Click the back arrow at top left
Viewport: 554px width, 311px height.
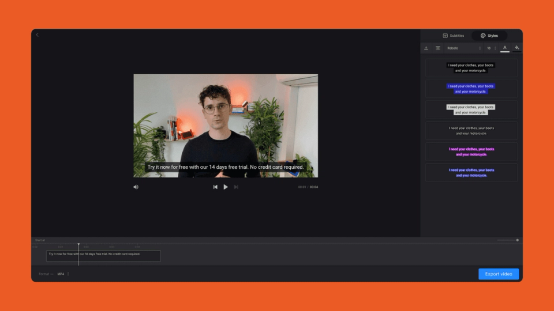(x=37, y=35)
